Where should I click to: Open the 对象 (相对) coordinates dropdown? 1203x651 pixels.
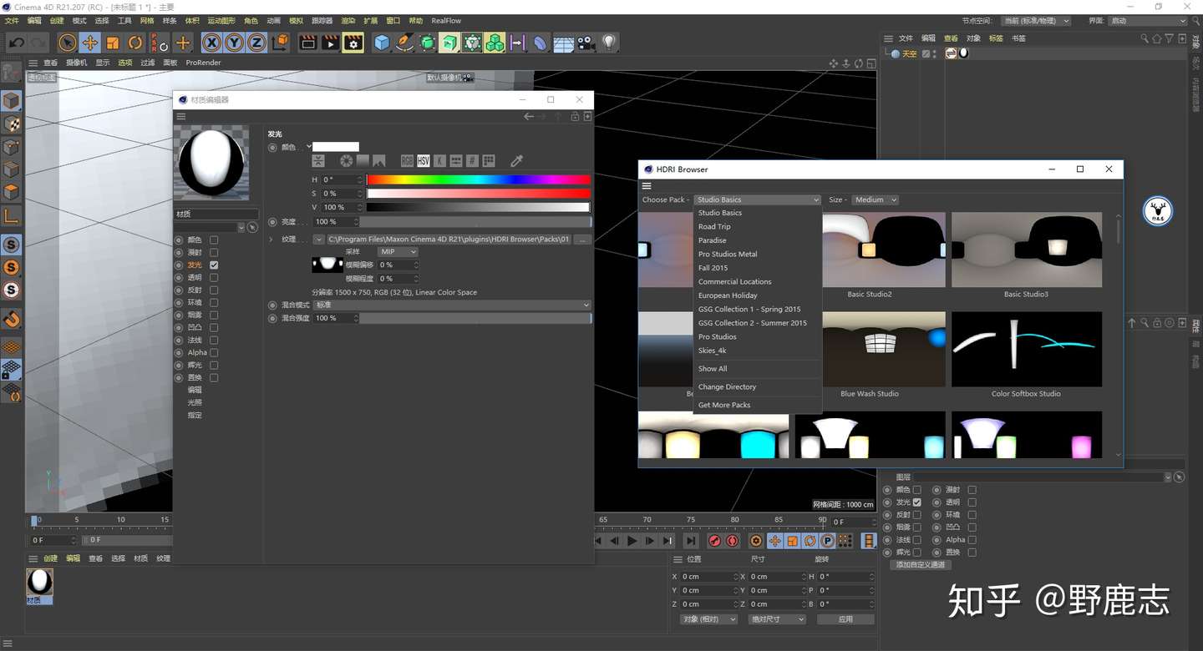point(708,619)
